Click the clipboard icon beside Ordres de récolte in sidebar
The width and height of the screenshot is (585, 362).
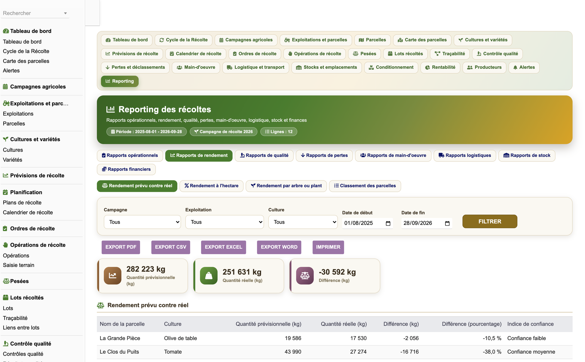(5, 229)
